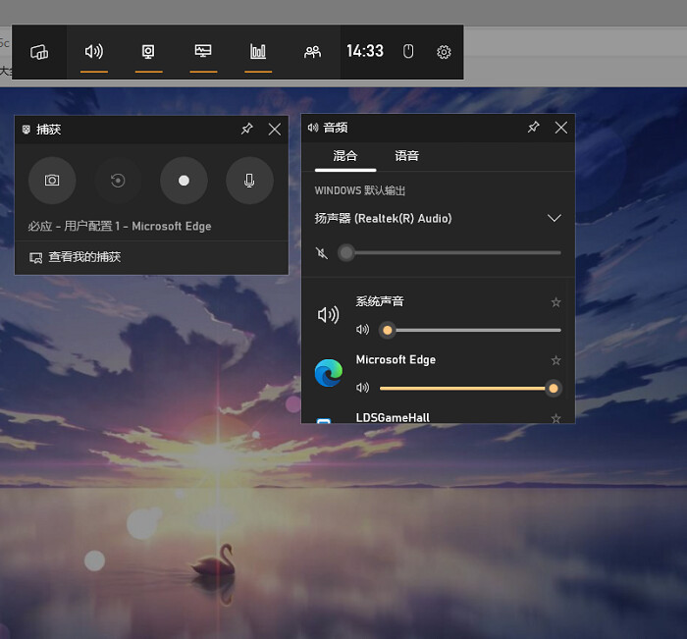Image resolution: width=687 pixels, height=639 pixels.
Task: Toggle the Capture widget in the top bar
Action: click(148, 52)
